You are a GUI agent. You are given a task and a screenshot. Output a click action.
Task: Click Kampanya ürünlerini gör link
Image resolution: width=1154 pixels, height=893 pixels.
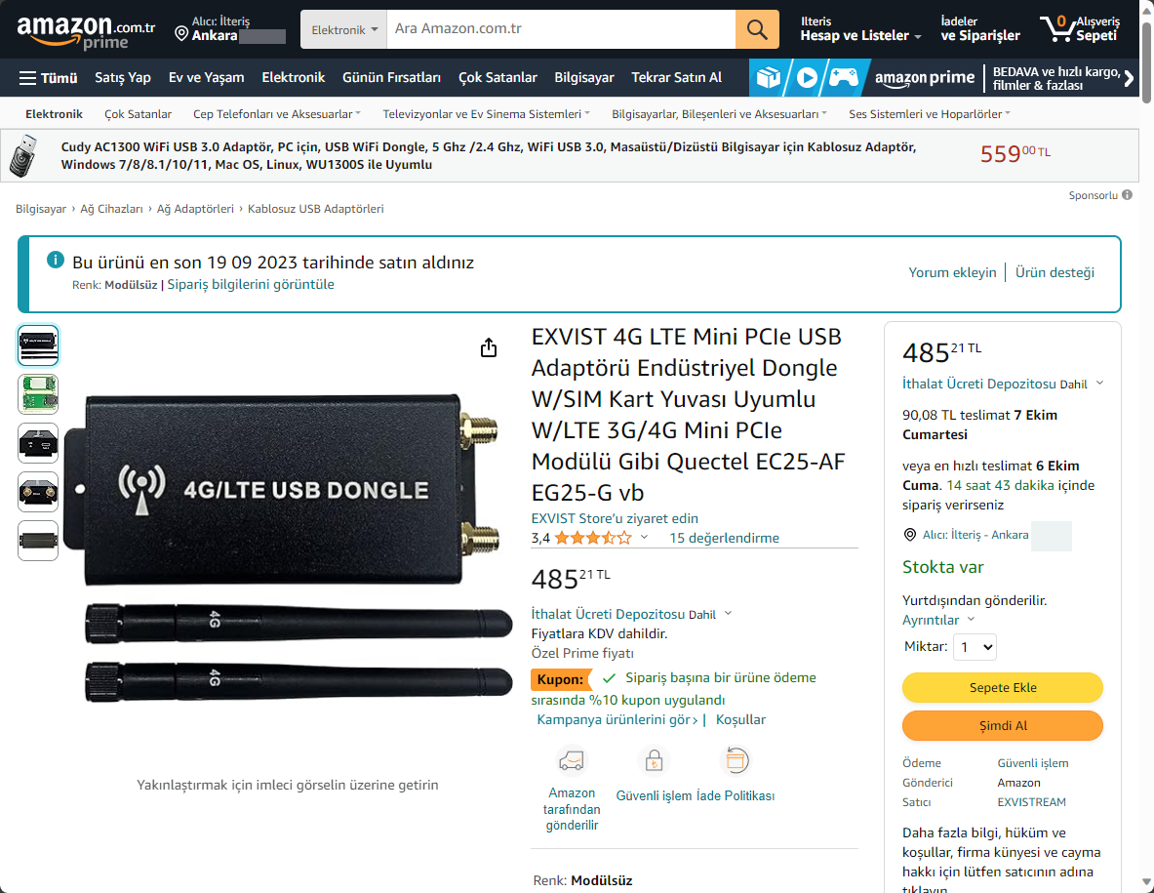coord(617,720)
